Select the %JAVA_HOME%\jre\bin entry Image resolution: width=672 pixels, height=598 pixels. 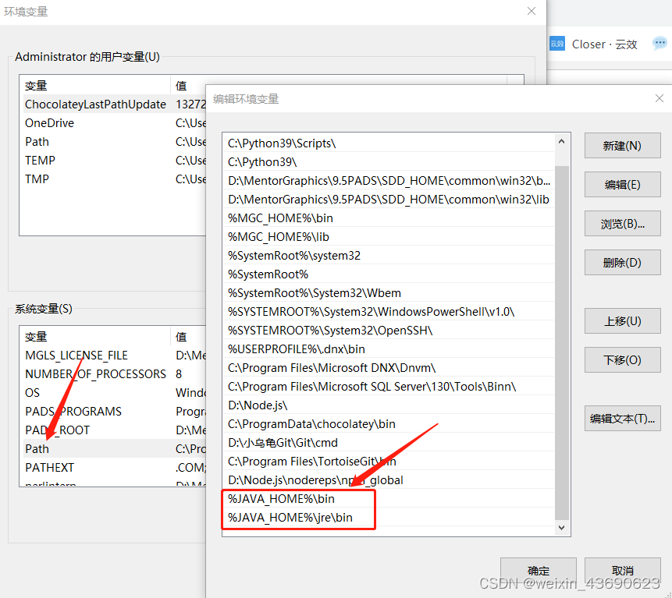click(x=389, y=518)
